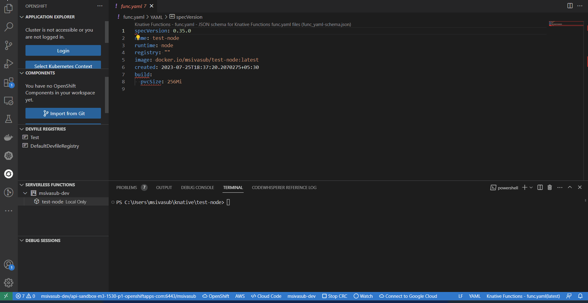Open the Source Control view icon

pyautogui.click(x=9, y=45)
